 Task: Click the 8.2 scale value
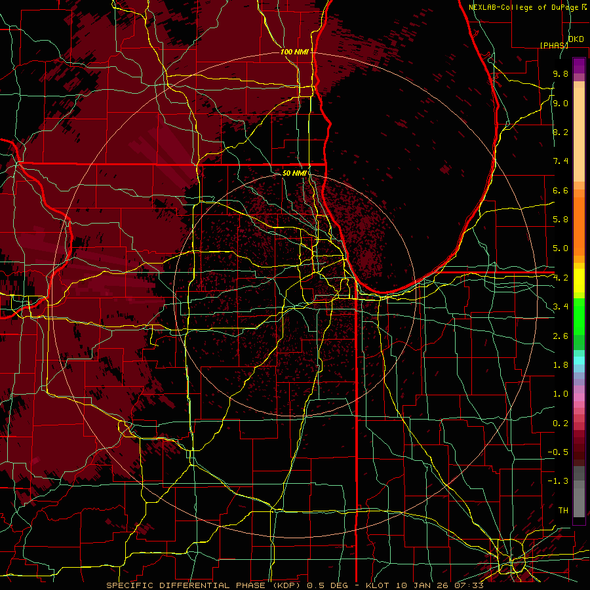click(560, 132)
